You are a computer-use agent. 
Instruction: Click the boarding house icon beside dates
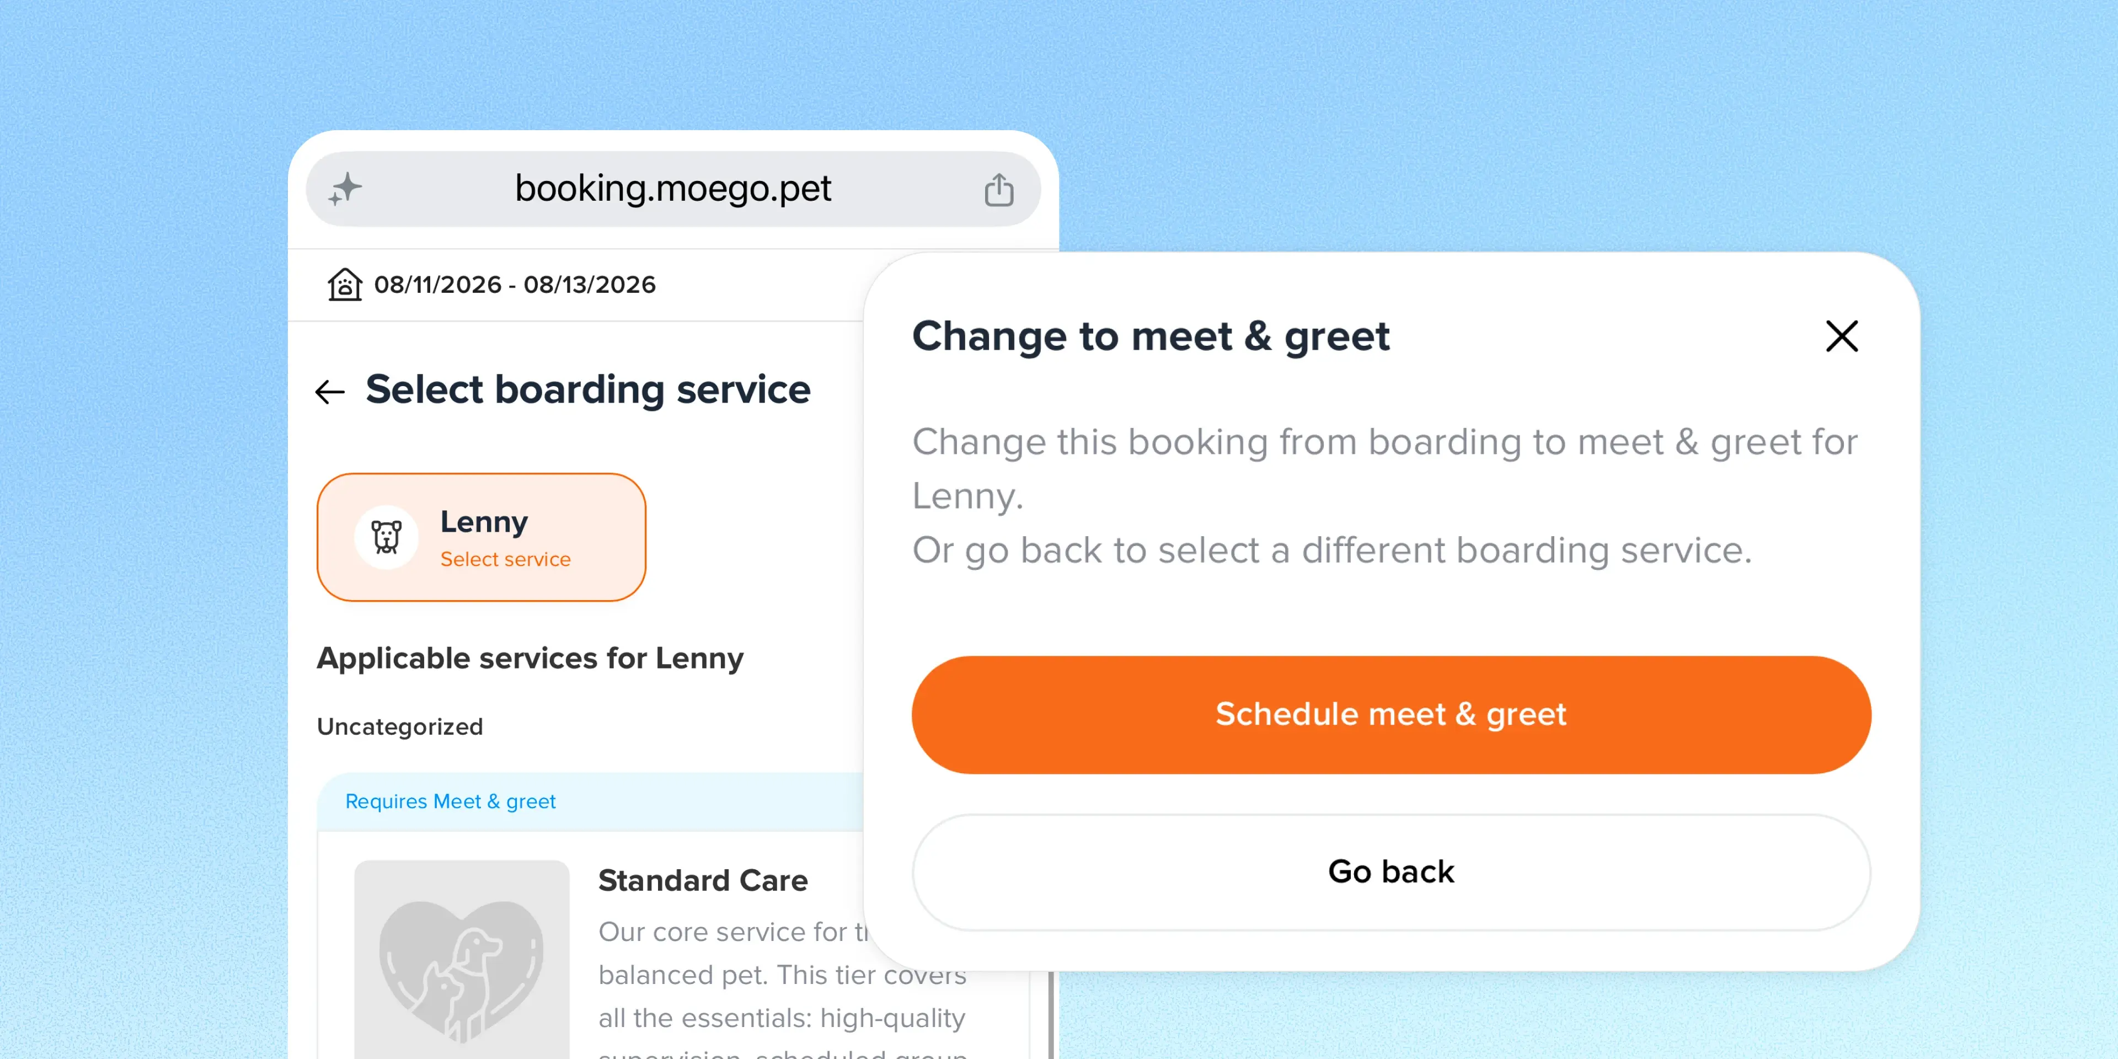click(x=345, y=285)
